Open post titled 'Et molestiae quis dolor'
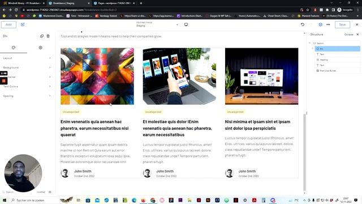The height and width of the screenshot is (204, 362). pos(177,128)
